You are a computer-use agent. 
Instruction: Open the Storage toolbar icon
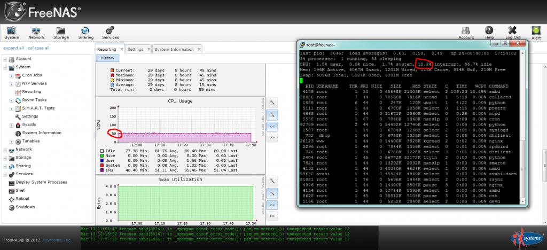click(x=61, y=33)
